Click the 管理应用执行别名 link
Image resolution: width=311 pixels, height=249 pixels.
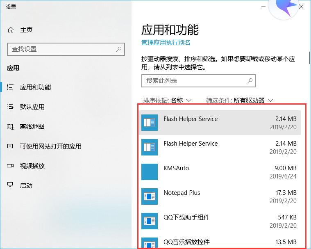[166, 43]
